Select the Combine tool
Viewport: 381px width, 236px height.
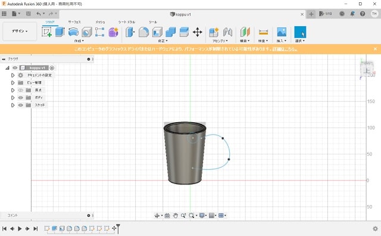(x=171, y=32)
